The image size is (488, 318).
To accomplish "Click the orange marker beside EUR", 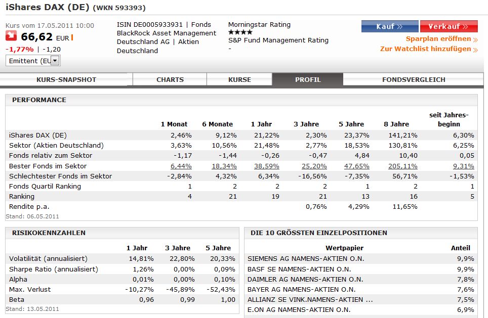I will pyautogui.click(x=72, y=37).
